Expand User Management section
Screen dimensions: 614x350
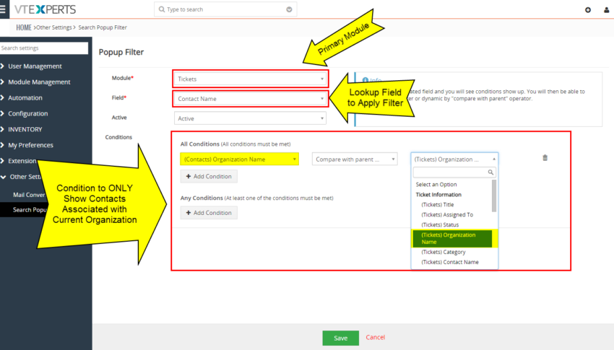coord(35,66)
